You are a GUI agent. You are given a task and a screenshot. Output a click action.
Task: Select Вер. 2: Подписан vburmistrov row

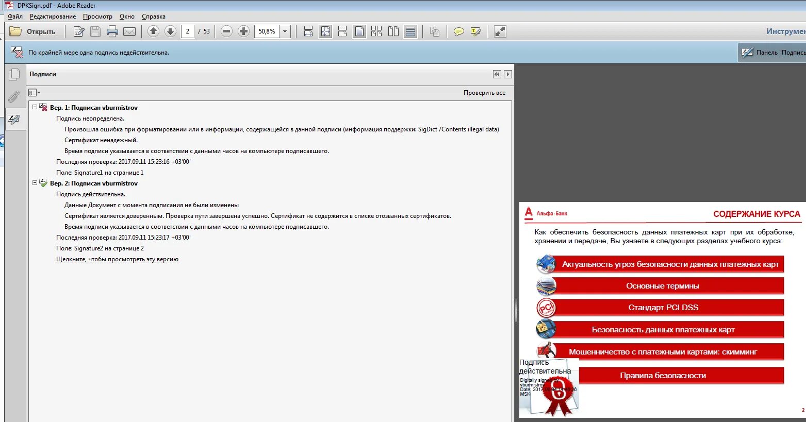[94, 183]
